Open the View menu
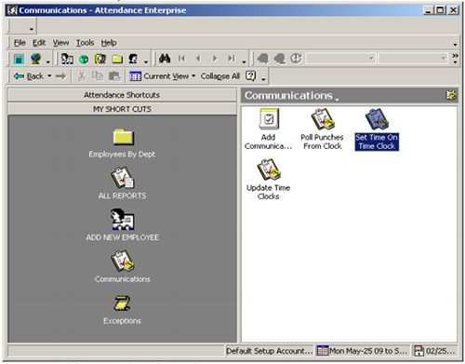 [x=60, y=43]
